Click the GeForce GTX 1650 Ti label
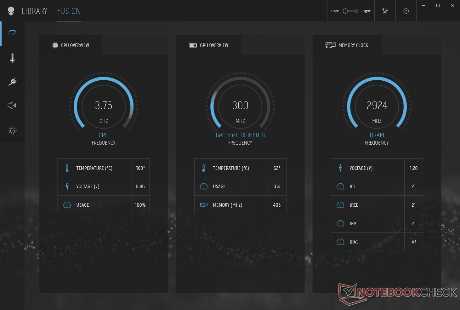The height and width of the screenshot is (310, 460). [240, 135]
